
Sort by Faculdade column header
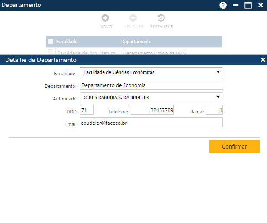pos(67,42)
